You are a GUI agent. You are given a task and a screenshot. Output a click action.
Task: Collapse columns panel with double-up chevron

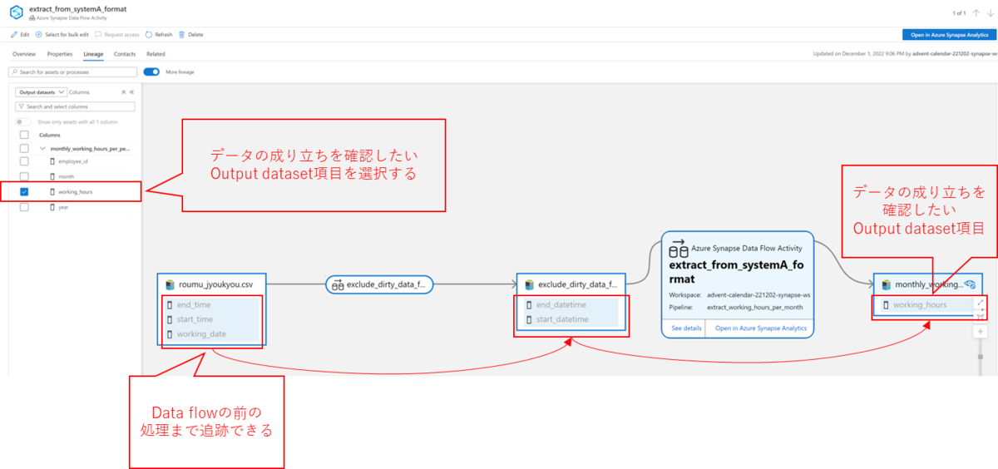pos(124,92)
